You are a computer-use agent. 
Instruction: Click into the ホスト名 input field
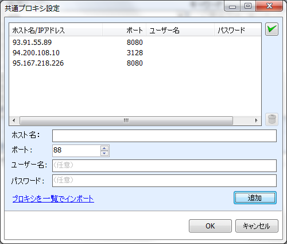pyautogui.click(x=164, y=136)
